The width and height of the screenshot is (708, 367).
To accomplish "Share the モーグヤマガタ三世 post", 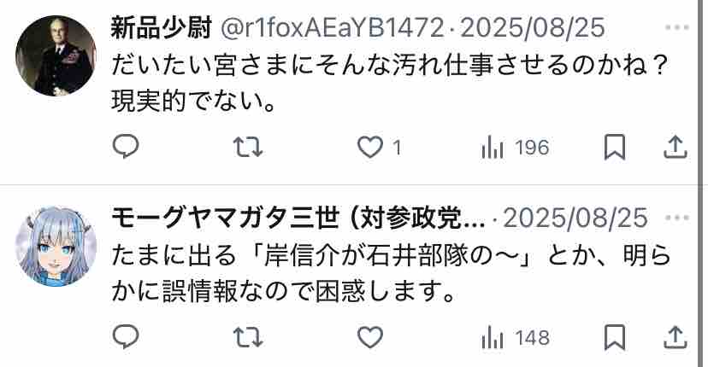I will 675,337.
